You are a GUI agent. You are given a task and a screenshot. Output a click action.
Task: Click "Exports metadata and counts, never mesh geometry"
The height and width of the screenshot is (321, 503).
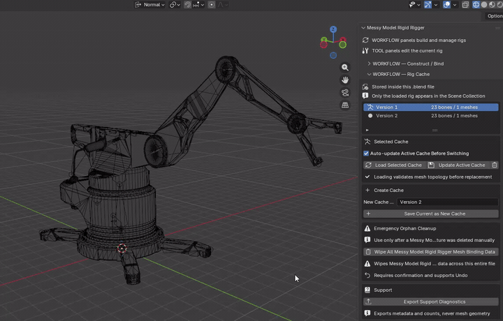coord(432,313)
